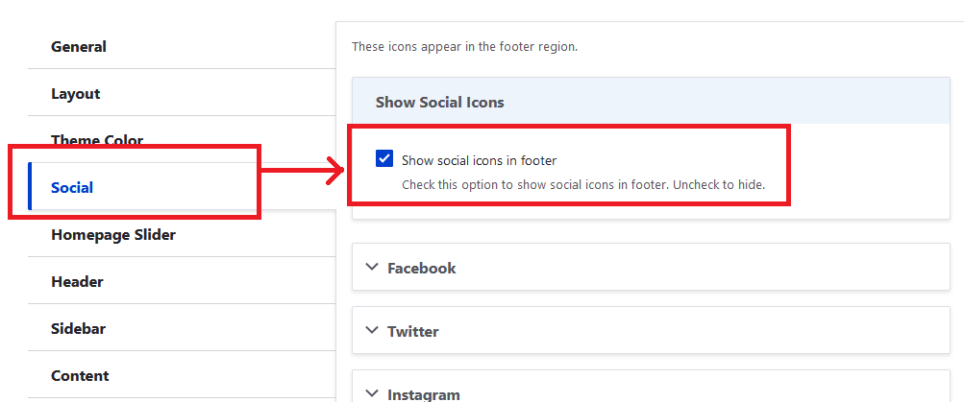Go to the Theme Color tab
Screen dimensions: 964x402
[97, 140]
